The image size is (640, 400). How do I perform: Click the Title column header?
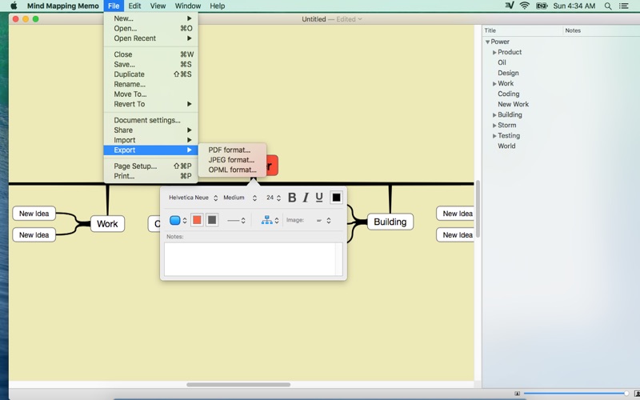tap(522, 30)
